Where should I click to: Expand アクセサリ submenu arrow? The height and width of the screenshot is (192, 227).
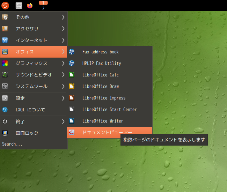[63, 29]
